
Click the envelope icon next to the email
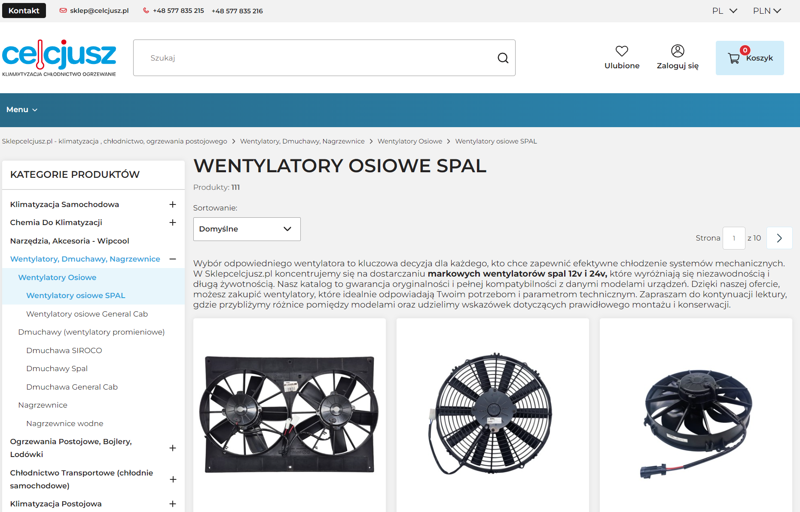coord(63,11)
